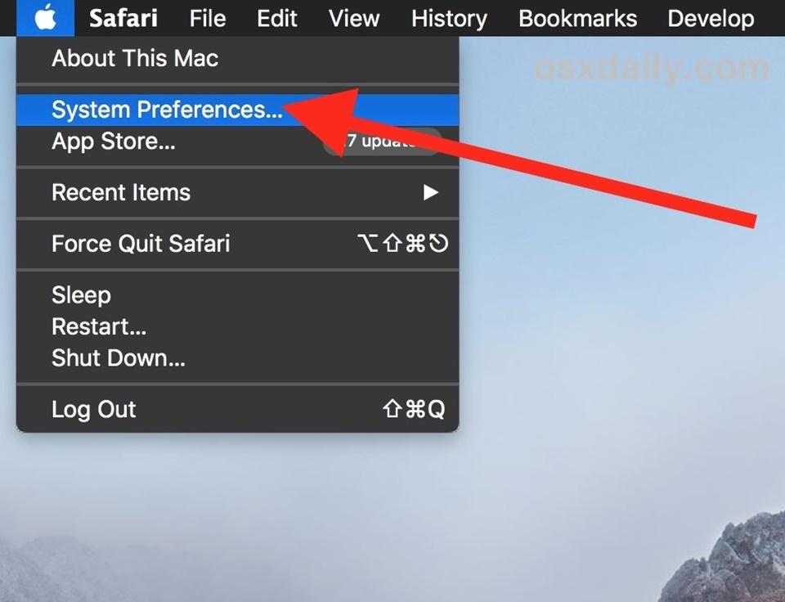Choose Shut Down… option
This screenshot has width=785, height=602.
point(119,358)
